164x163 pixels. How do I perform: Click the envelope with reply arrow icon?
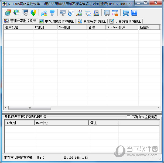tap(71, 13)
